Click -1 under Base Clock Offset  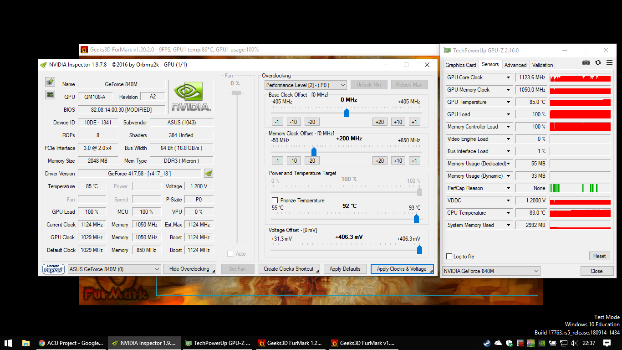277,122
